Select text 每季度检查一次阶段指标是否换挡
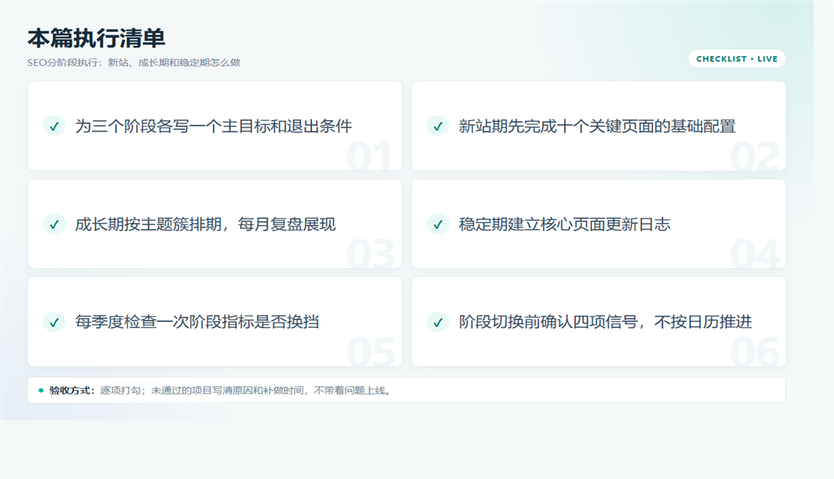The image size is (834, 479). tap(197, 321)
